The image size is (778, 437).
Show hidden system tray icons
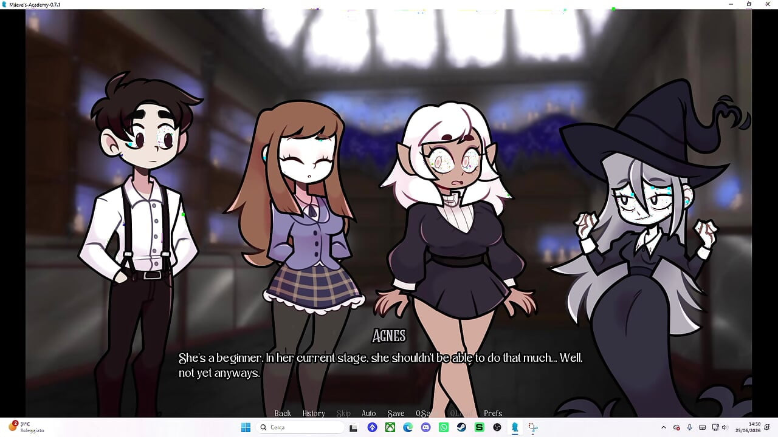664,427
